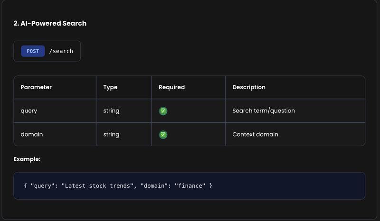The image size is (380, 221).
Task: Click the Parameter column header
Action: click(36, 87)
